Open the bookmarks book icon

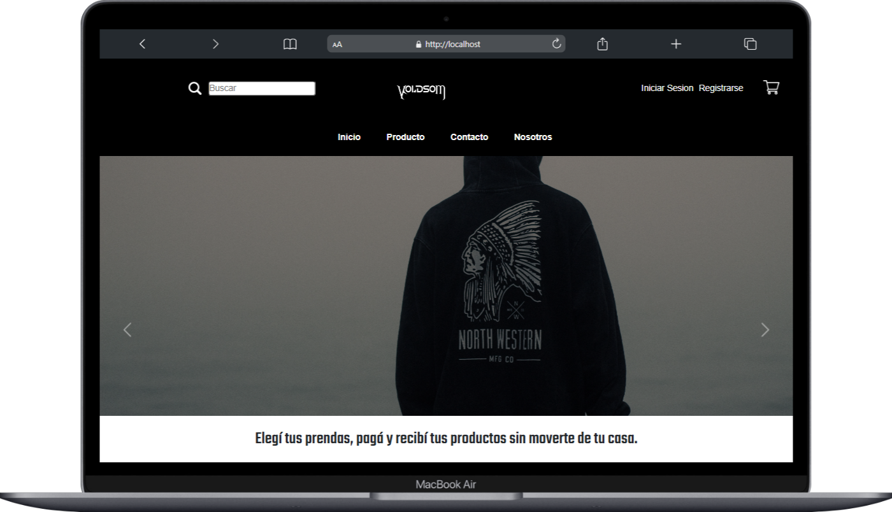(x=290, y=44)
